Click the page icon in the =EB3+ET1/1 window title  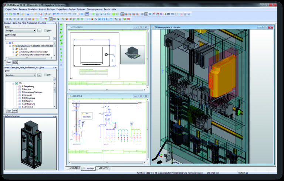pyautogui.click(x=69, y=96)
